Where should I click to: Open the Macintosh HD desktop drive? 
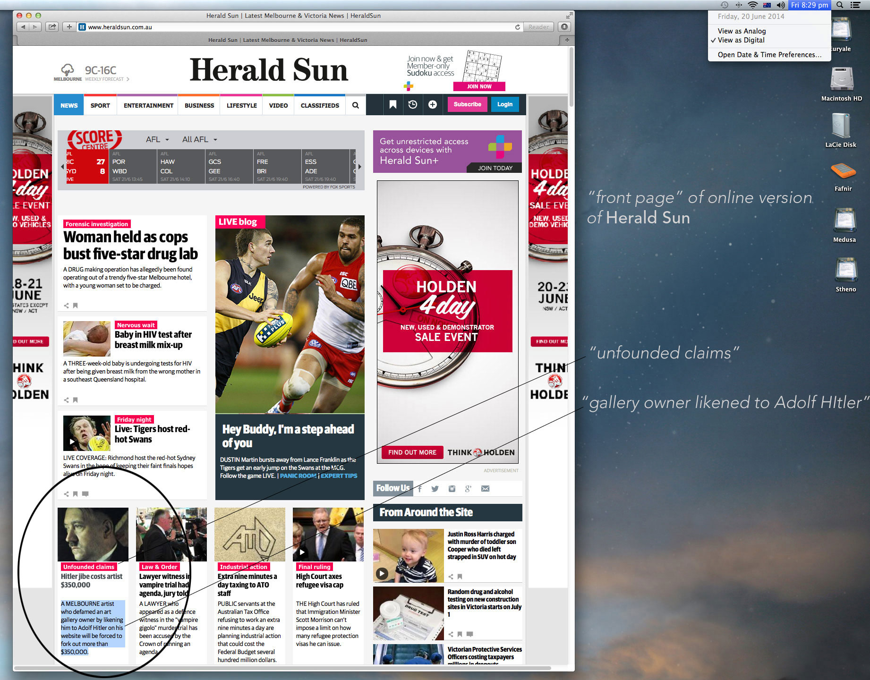click(x=842, y=84)
